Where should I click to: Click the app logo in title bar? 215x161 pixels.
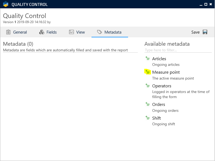6,4
